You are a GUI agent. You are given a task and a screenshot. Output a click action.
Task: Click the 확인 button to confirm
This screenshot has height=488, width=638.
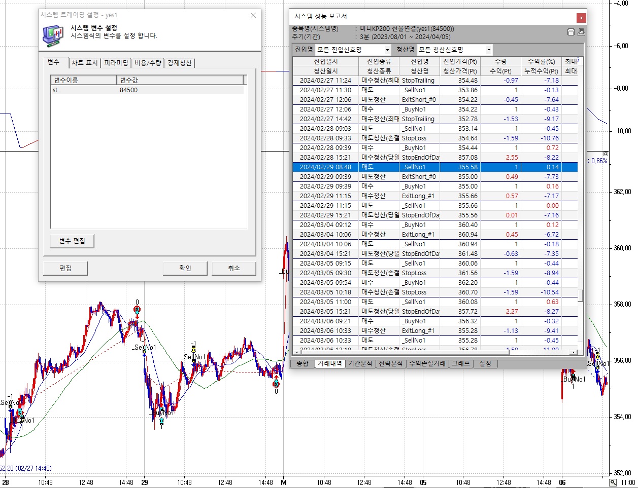pos(185,268)
